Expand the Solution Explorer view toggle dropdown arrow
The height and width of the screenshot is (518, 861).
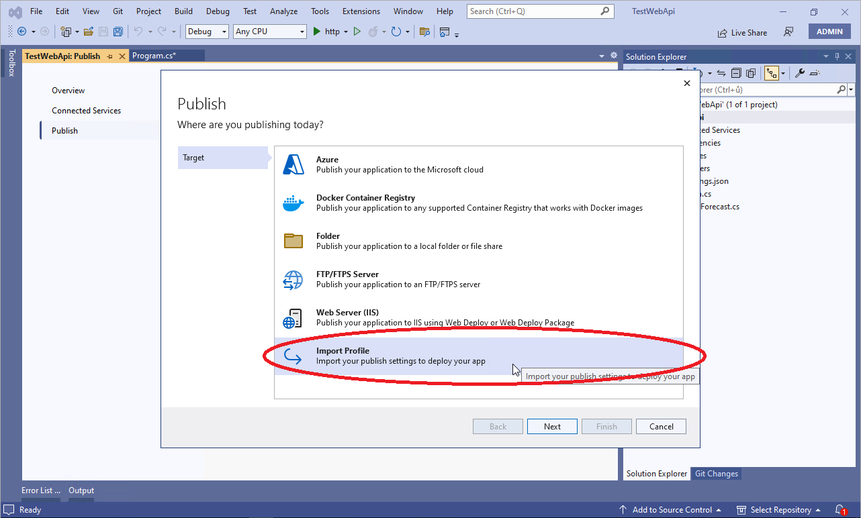click(783, 73)
